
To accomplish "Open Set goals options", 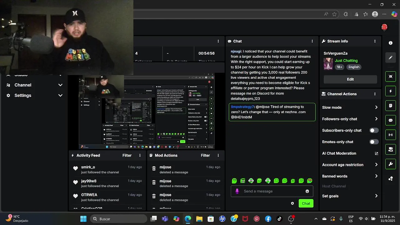I will coord(350,196).
